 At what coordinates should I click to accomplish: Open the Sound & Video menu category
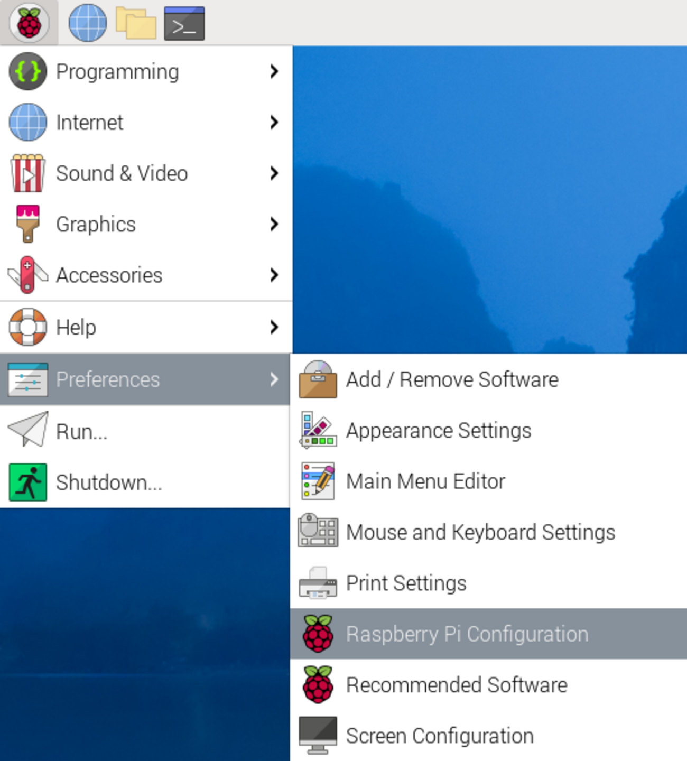click(145, 173)
